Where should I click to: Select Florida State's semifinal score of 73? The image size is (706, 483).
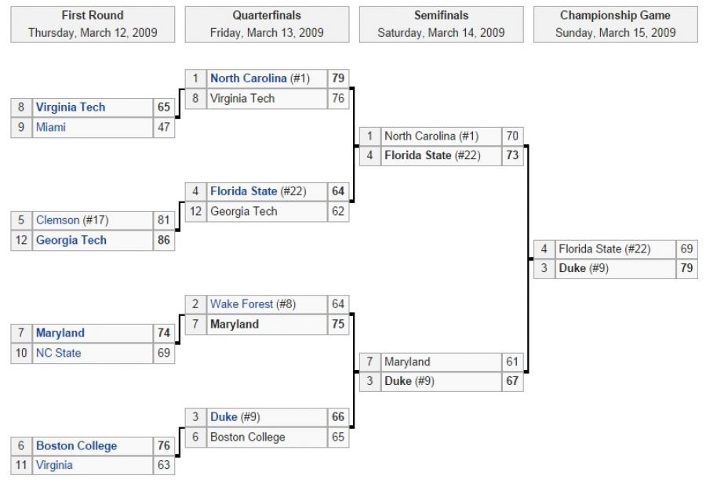pos(512,155)
